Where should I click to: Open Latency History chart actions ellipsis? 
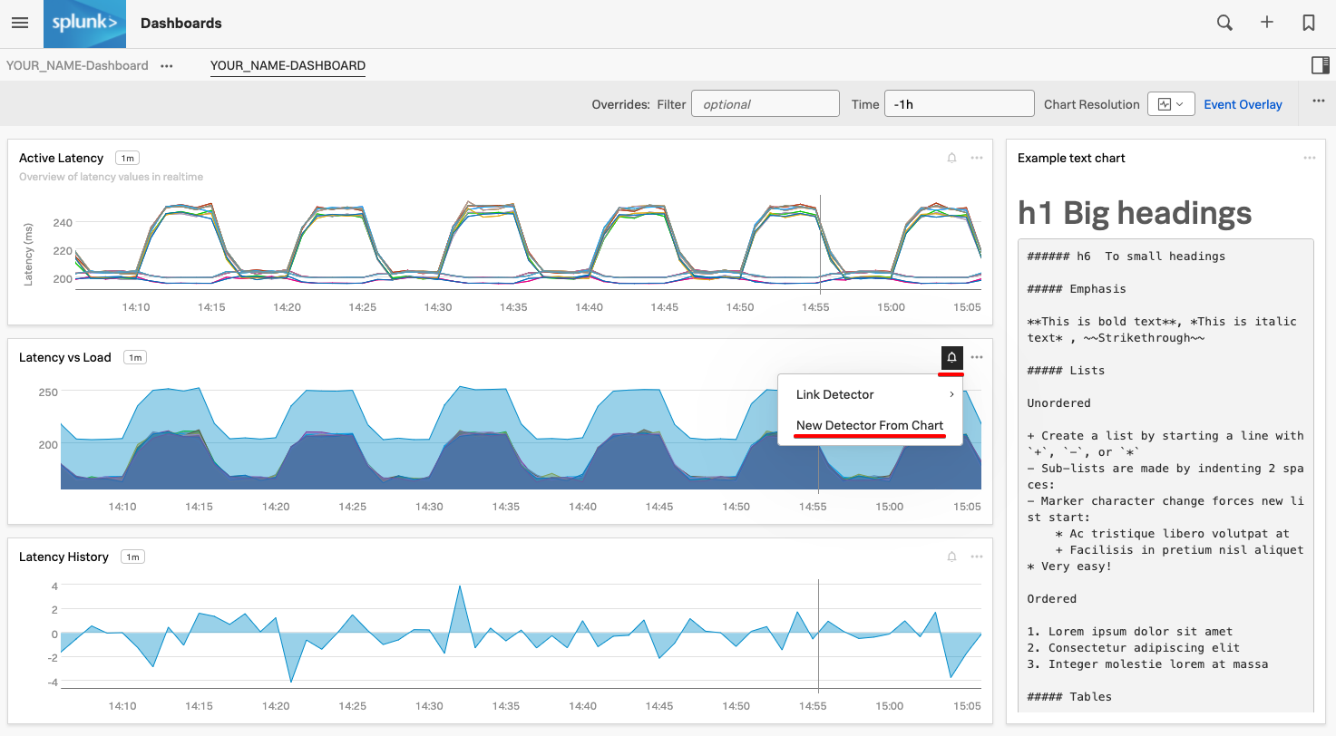pos(977,557)
